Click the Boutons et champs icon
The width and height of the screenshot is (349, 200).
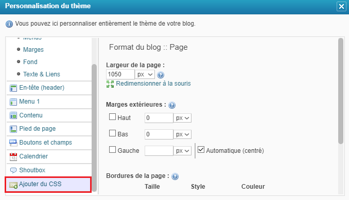(13, 143)
